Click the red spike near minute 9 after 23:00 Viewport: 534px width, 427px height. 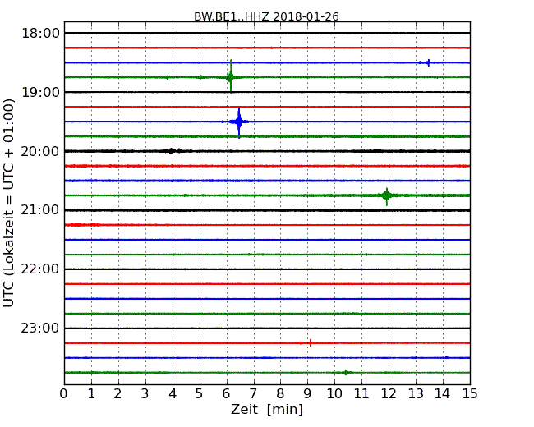click(311, 343)
